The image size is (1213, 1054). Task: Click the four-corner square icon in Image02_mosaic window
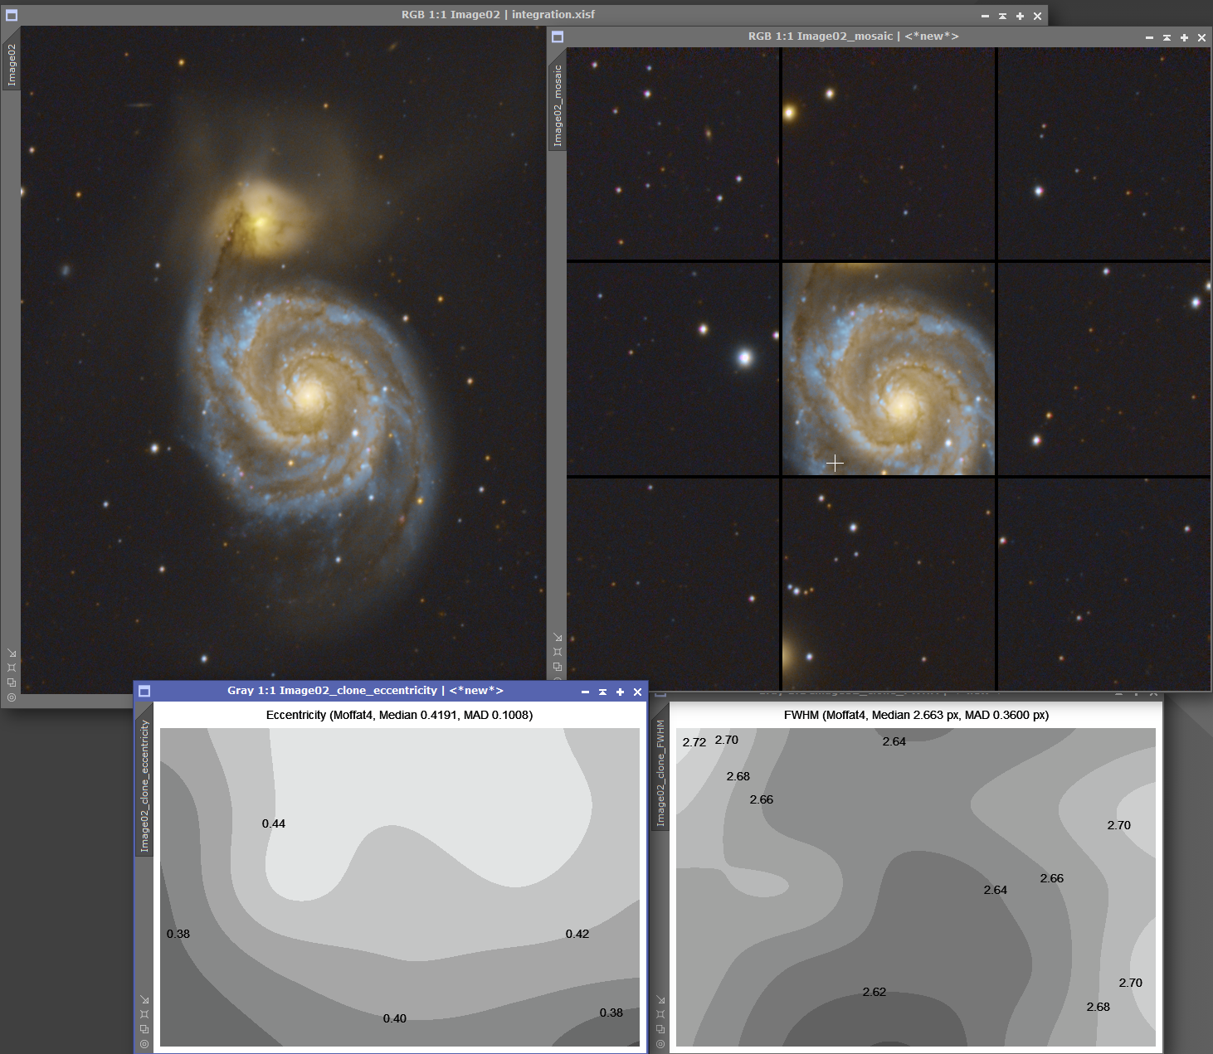click(558, 652)
